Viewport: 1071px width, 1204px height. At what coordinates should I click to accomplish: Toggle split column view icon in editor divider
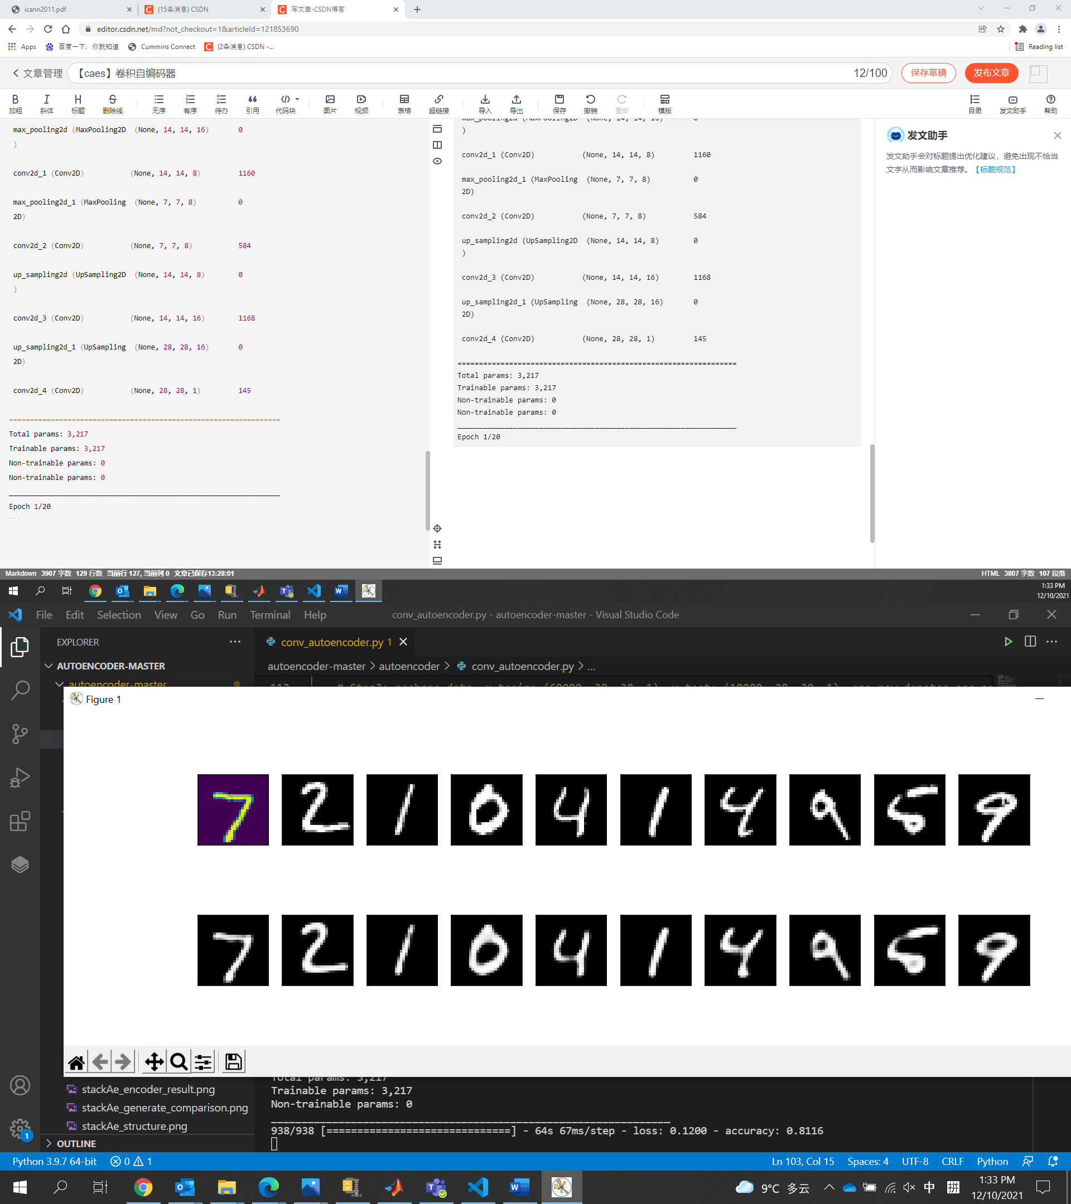click(437, 145)
